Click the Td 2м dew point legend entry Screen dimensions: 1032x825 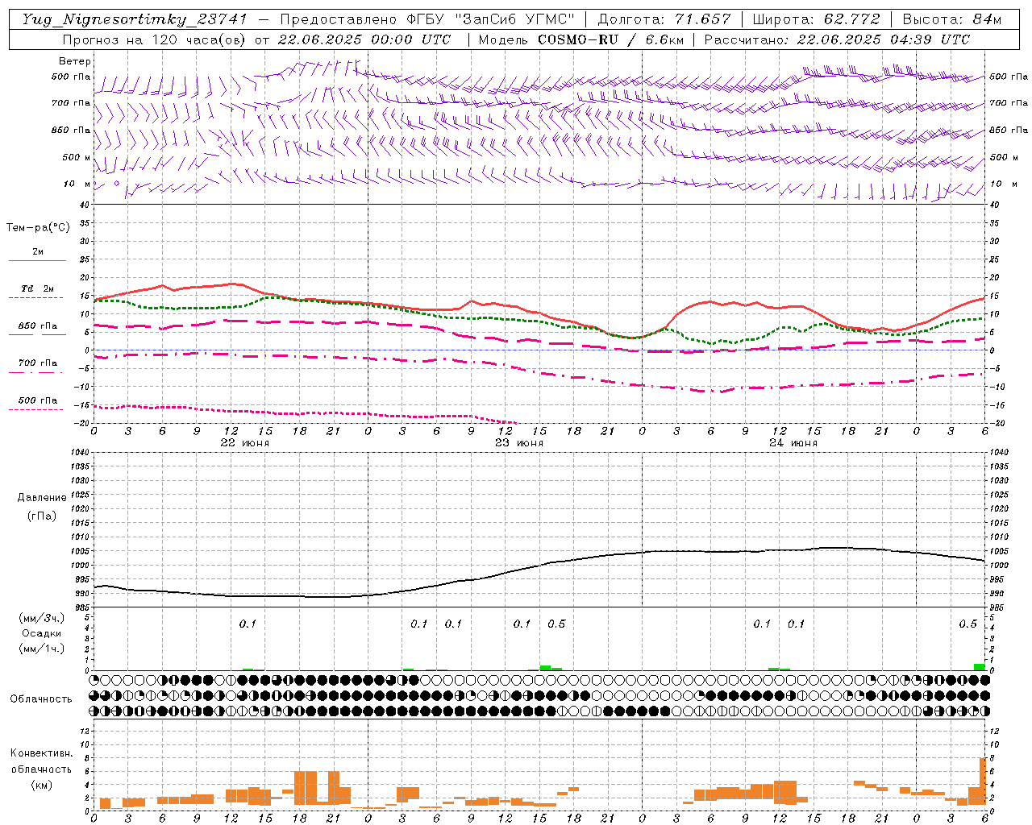tap(38, 288)
